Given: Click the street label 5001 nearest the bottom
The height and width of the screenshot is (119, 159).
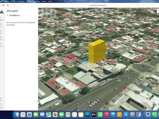Looking at the screenshot, I should pos(94,103).
